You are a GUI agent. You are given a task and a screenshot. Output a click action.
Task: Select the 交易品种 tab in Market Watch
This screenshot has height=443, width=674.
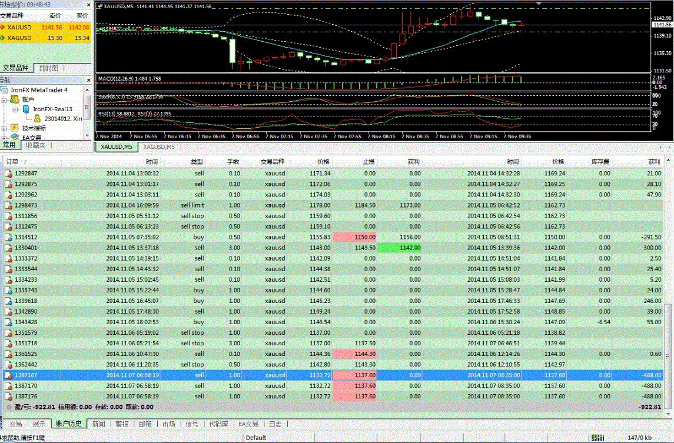click(x=16, y=68)
